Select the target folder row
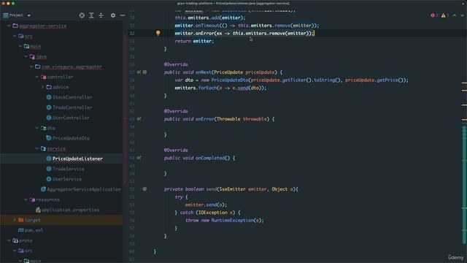Screen dimensions: 467x263 [x=61, y=220]
